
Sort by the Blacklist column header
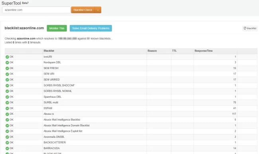pos(49,51)
